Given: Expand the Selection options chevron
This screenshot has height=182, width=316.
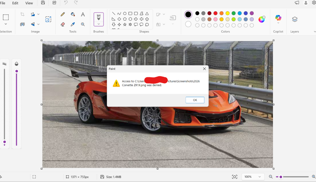Looking at the screenshot, I should pos(6,24).
